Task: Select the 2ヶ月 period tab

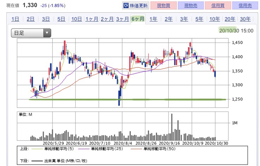Action: 107,19
